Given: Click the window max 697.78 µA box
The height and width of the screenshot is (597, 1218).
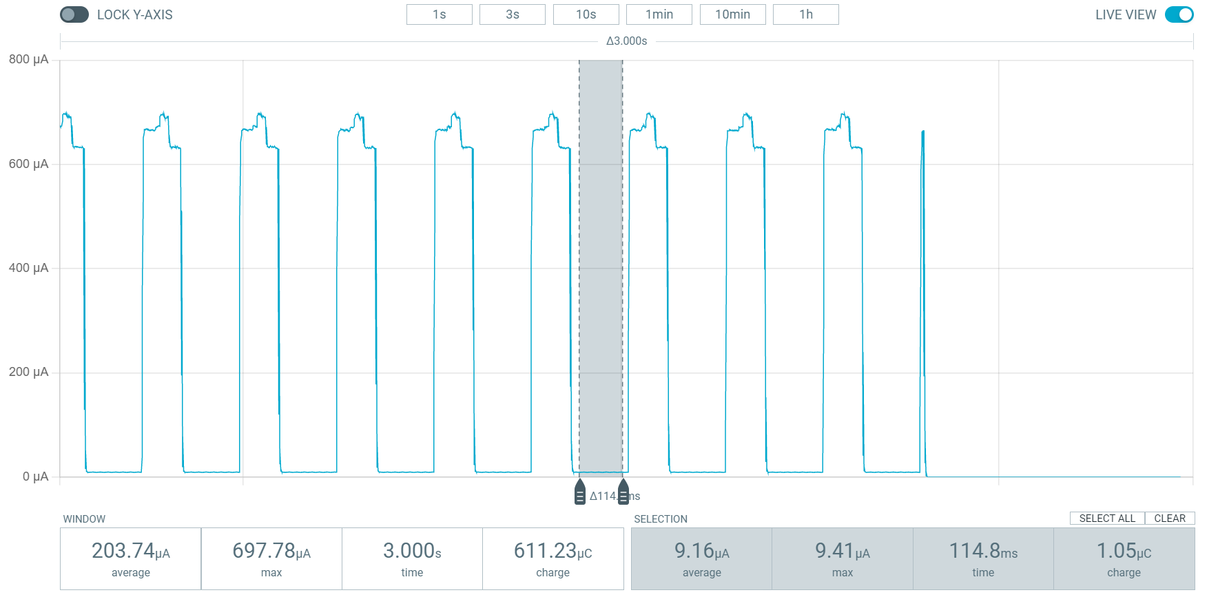Looking at the screenshot, I should [x=271, y=558].
